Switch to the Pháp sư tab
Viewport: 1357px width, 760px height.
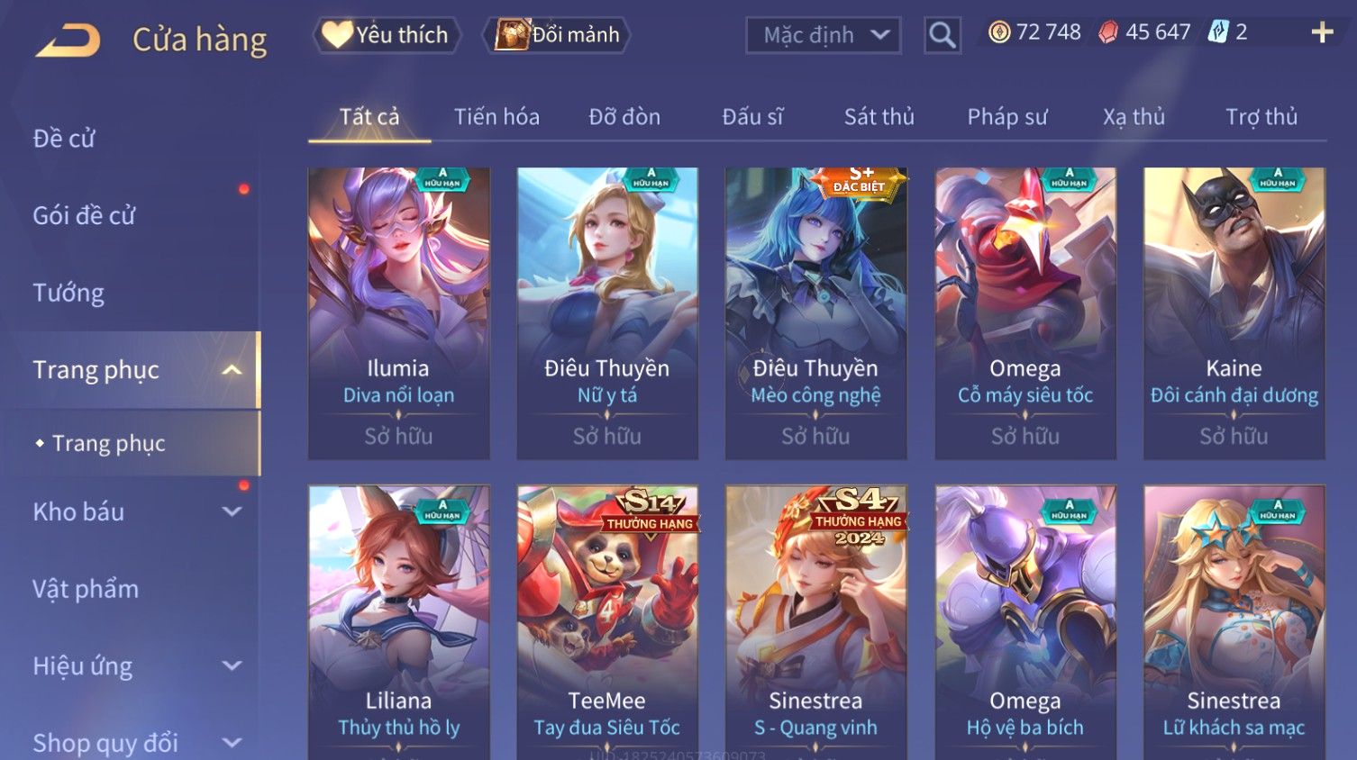(x=1007, y=117)
